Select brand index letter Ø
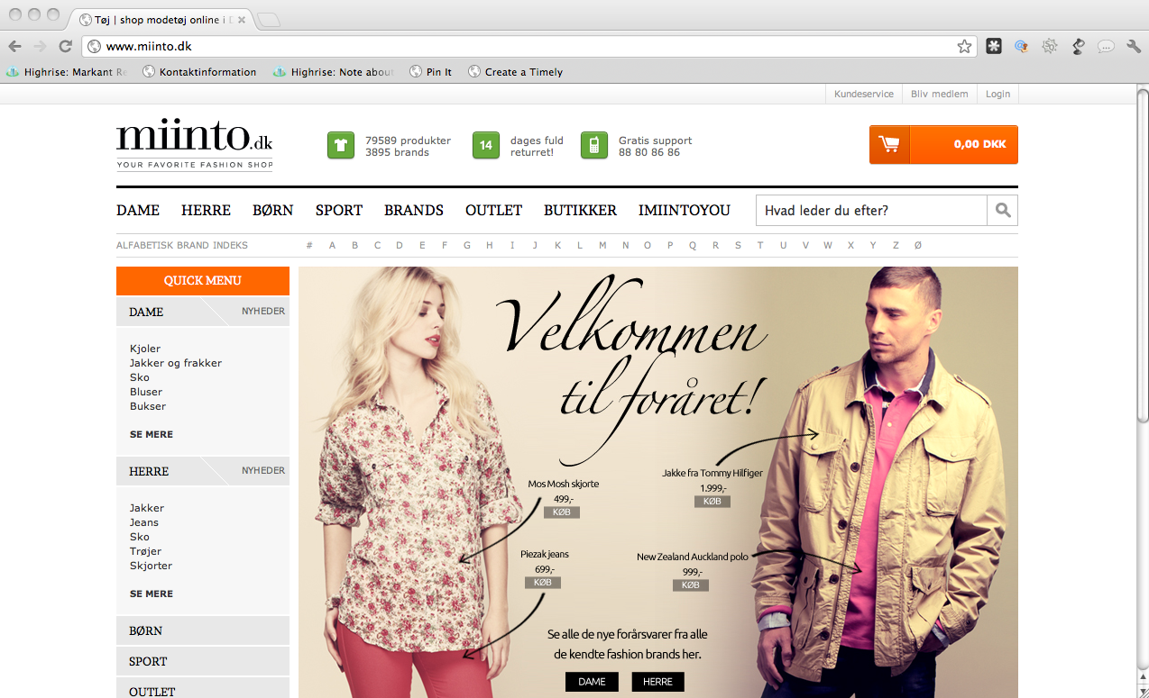Screen dimensions: 1149x698 click(x=918, y=245)
